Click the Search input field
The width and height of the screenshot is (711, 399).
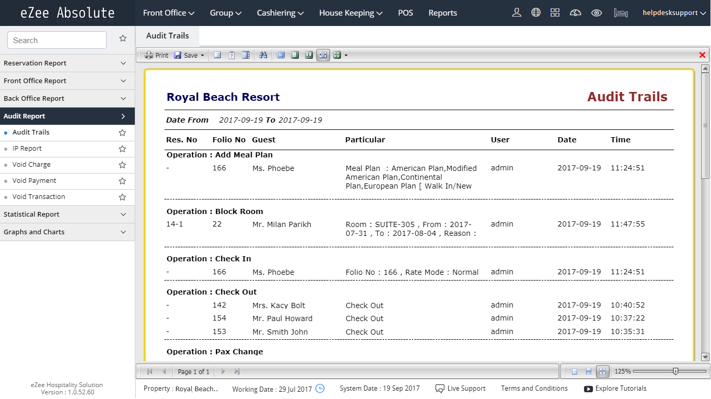(57, 40)
